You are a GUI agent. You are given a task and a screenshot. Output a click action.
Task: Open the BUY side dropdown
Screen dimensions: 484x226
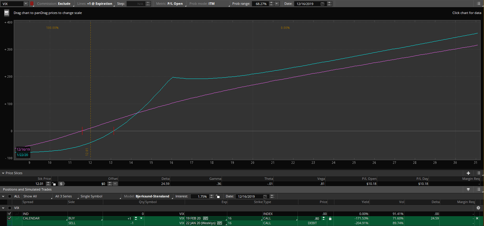pos(85,218)
